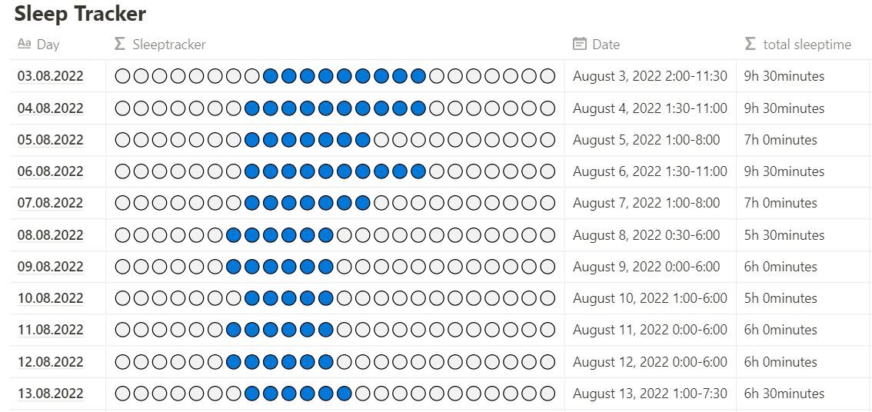Select the August 9, 2022 0:00-6:00 date cell
The width and height of the screenshot is (872, 412).
tap(646, 267)
